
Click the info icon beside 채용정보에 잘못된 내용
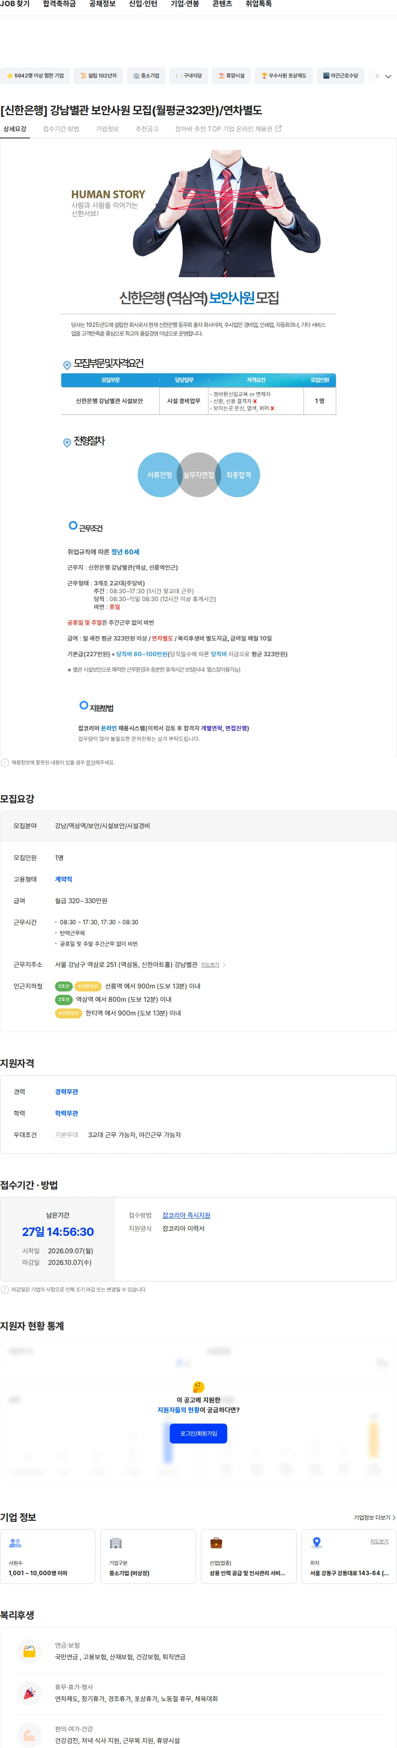tap(5, 763)
